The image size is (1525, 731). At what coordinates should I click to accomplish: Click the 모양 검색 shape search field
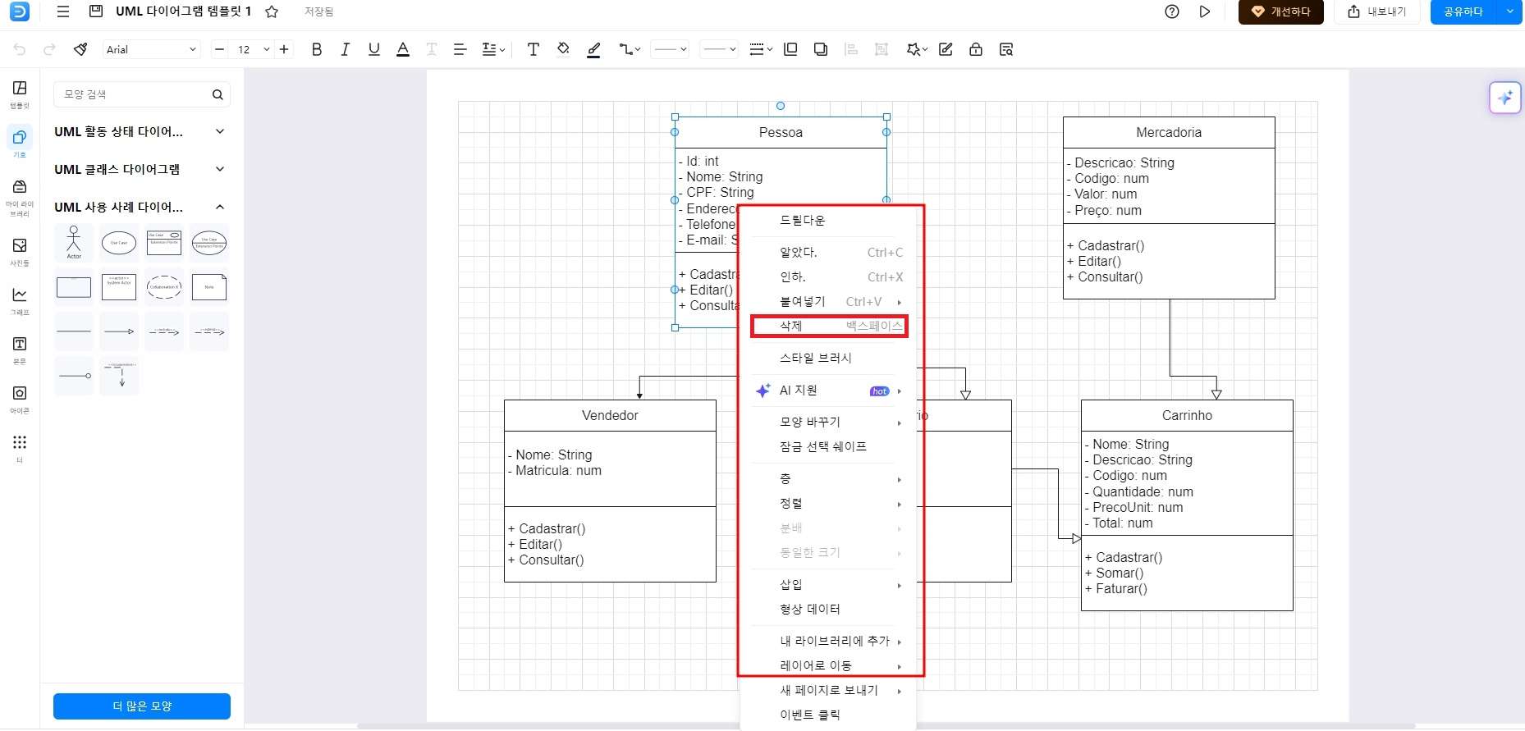tap(141, 94)
